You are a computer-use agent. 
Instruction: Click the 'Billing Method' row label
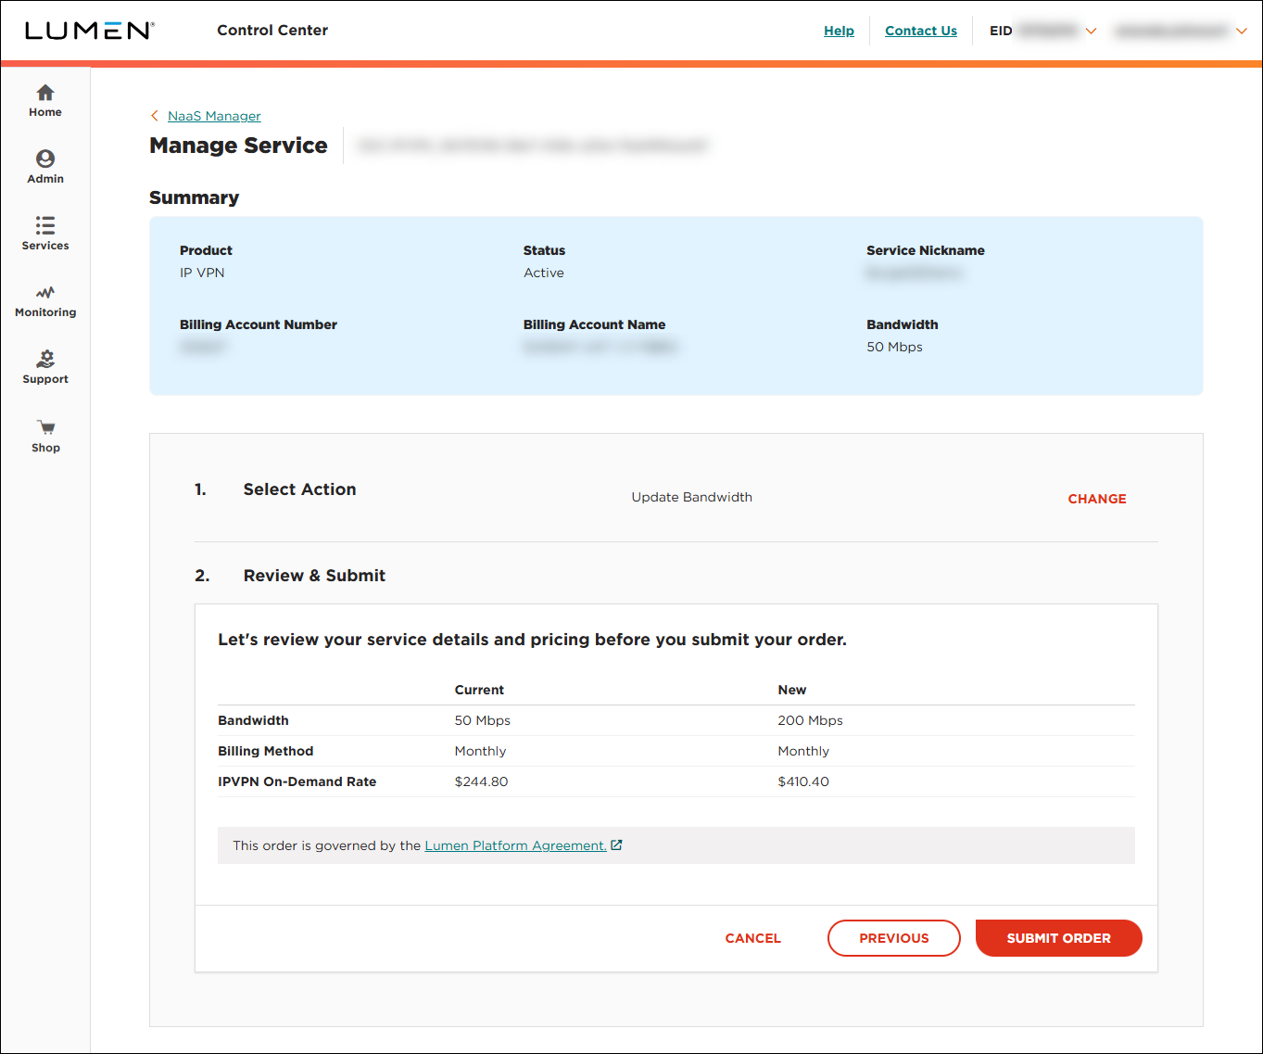point(265,751)
